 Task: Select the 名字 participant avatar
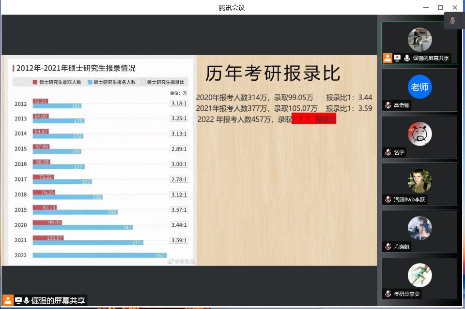click(419, 134)
